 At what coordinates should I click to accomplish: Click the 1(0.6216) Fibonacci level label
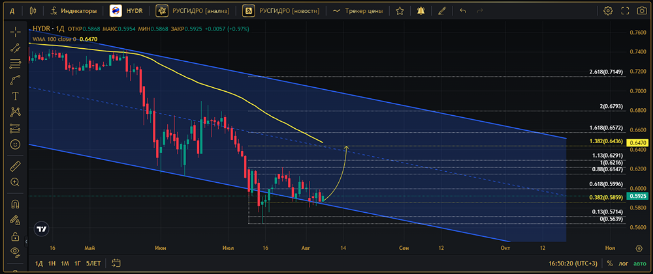(611, 163)
